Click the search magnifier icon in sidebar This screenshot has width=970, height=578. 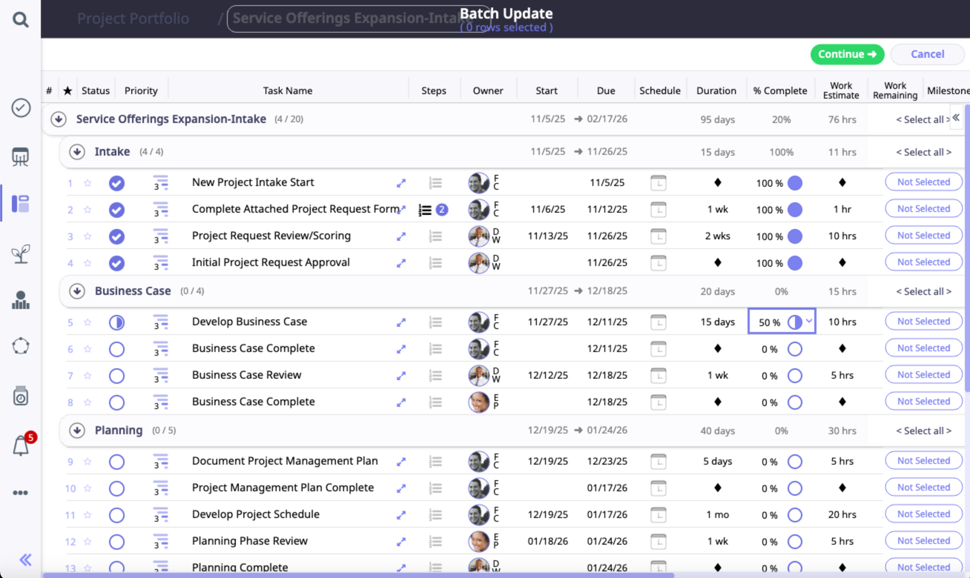pos(20,19)
